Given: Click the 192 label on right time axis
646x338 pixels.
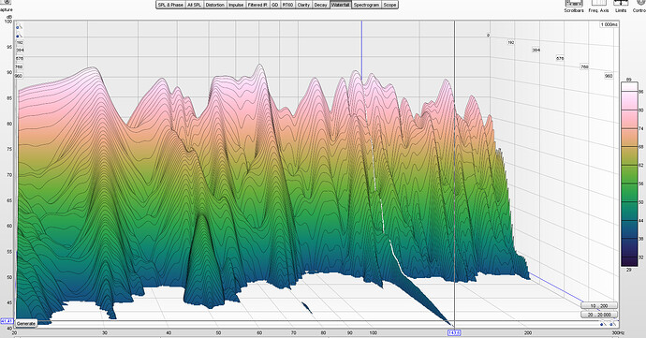Looking at the screenshot, I should click(x=511, y=42).
